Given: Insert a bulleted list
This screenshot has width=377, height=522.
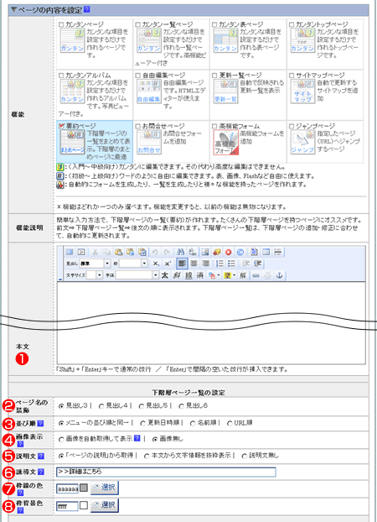Looking at the screenshot, I should (231, 264).
